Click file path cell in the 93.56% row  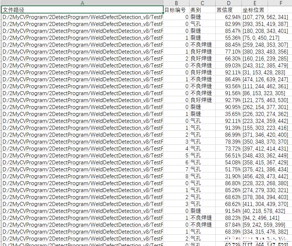click(x=82, y=86)
